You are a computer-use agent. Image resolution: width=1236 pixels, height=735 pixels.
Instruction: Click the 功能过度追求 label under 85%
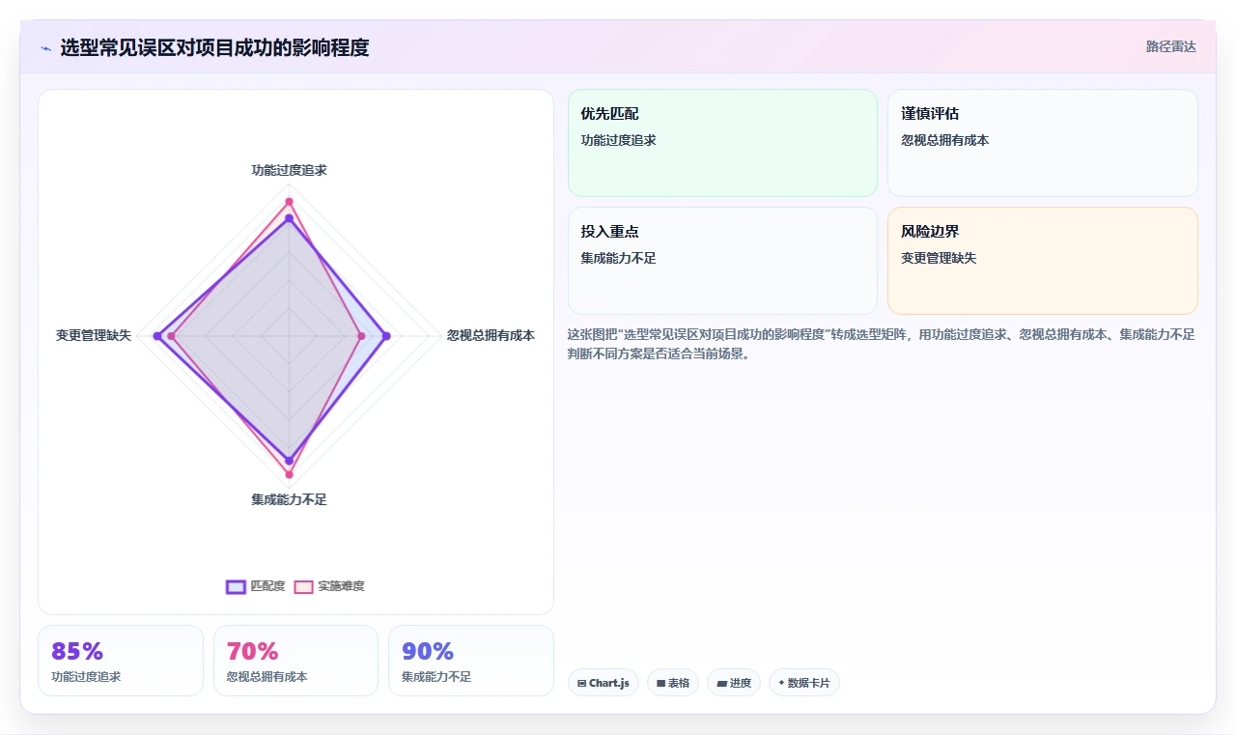click(x=86, y=677)
